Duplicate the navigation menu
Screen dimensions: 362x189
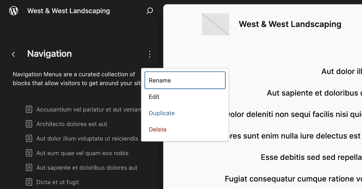[x=162, y=113]
